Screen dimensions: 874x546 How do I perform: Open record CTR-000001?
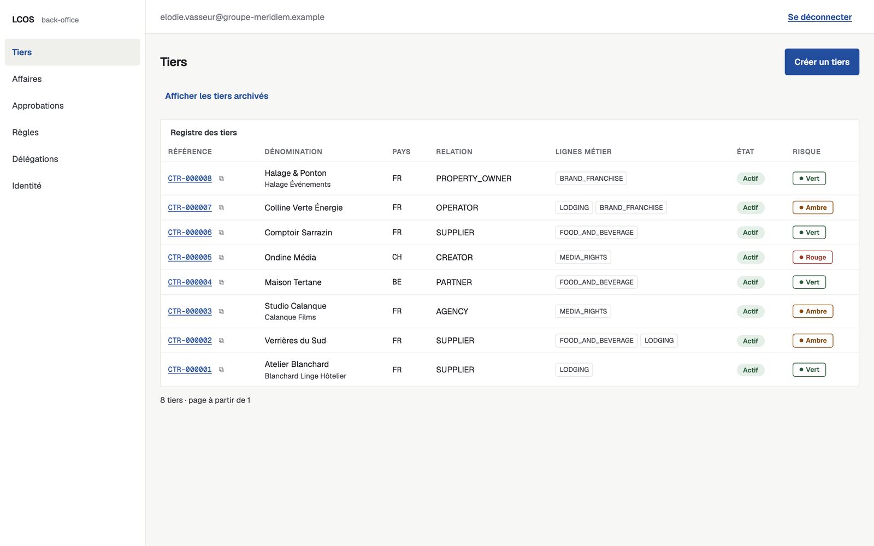click(x=190, y=370)
